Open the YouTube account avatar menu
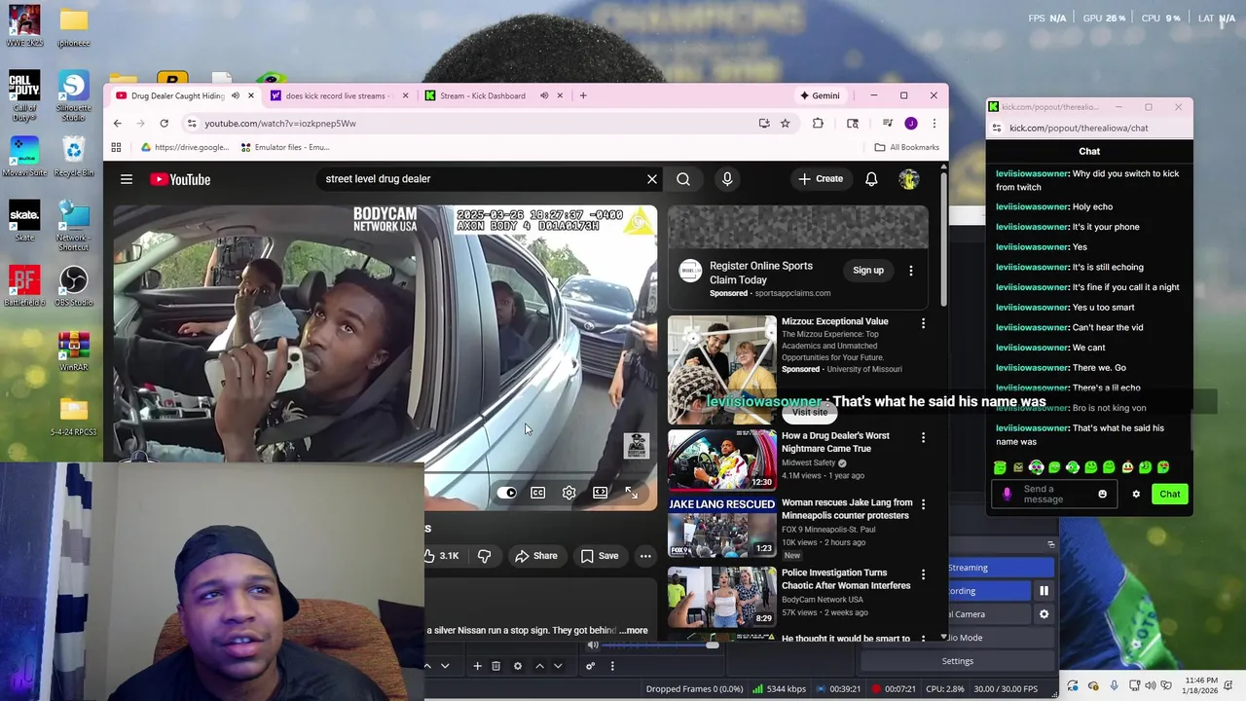 click(908, 179)
